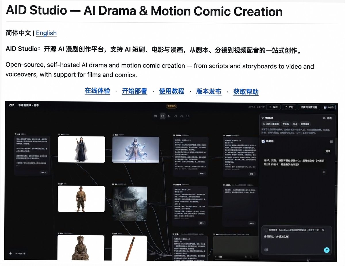This screenshot has height=266, width=345.
Task: Zoom in with the plus next to 68%
Action: pos(24,253)
